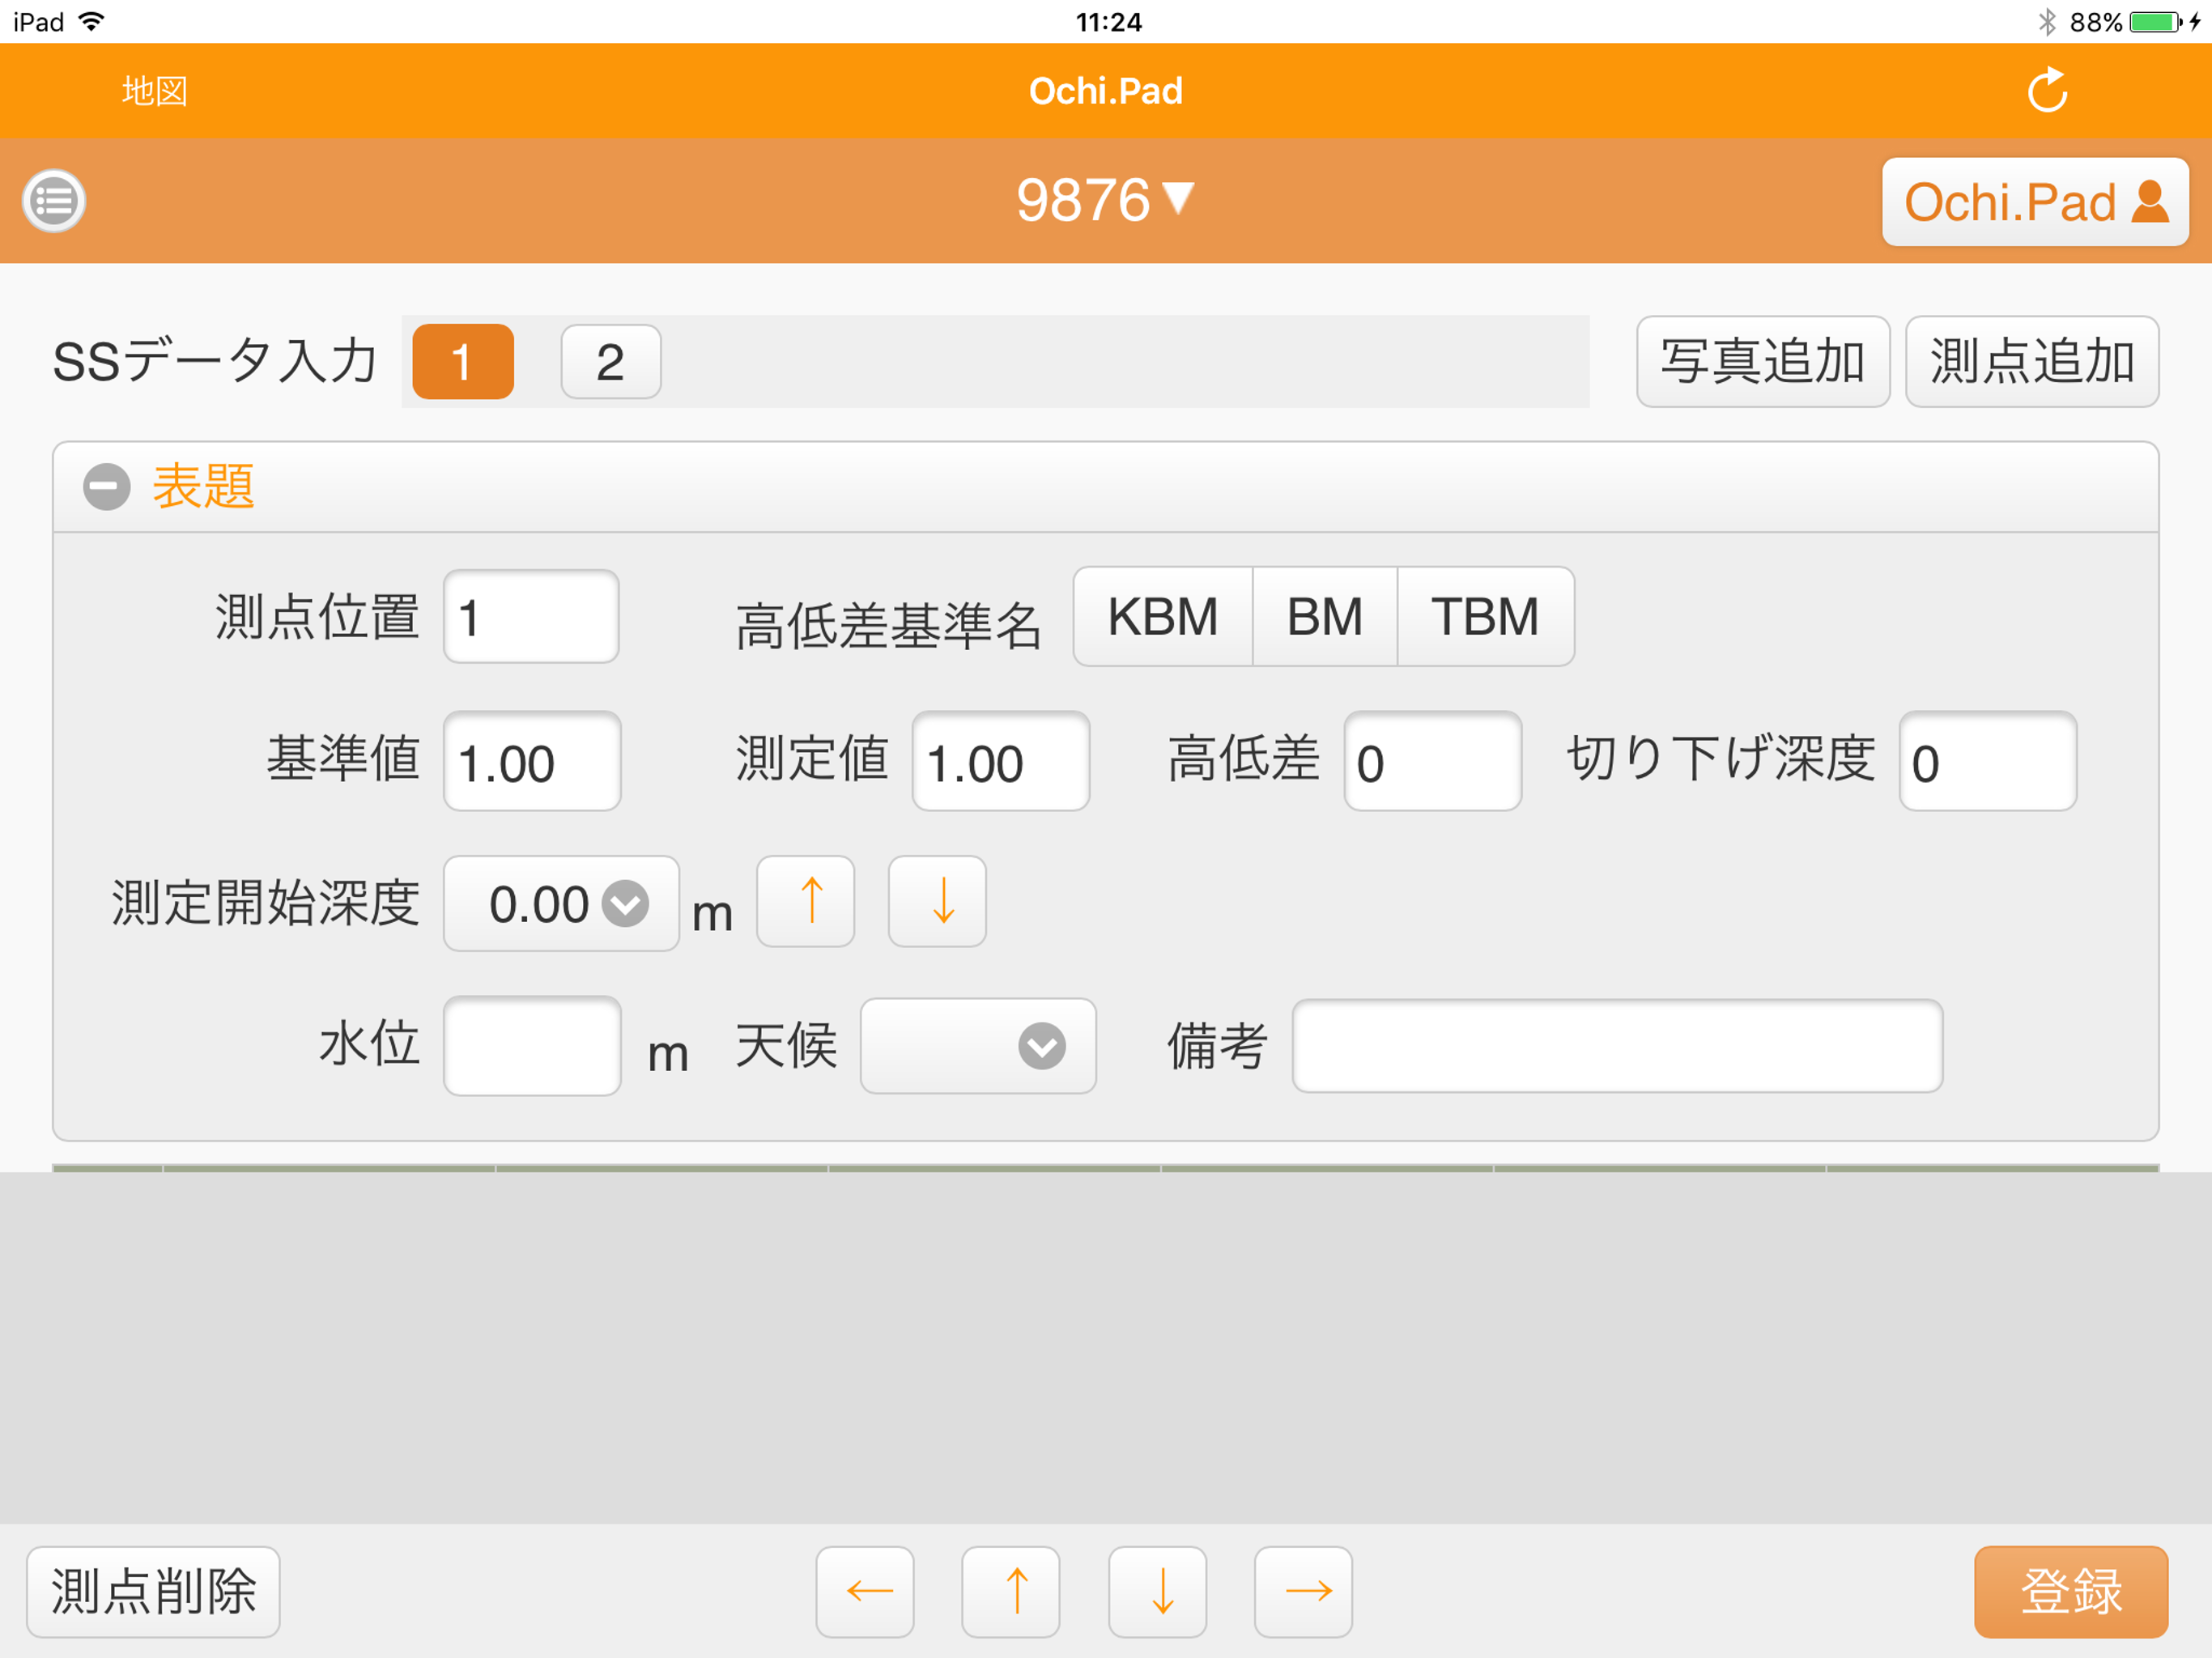The height and width of the screenshot is (1658, 2212).
Task: Open the 9876 project dropdown
Action: point(1105,200)
